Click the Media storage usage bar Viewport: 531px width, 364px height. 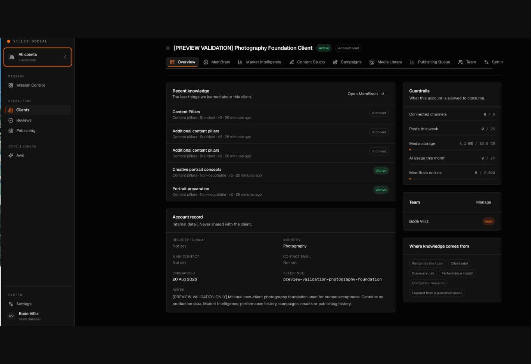[x=452, y=150]
